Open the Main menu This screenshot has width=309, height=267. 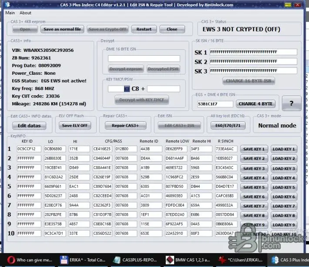[x=10, y=13]
